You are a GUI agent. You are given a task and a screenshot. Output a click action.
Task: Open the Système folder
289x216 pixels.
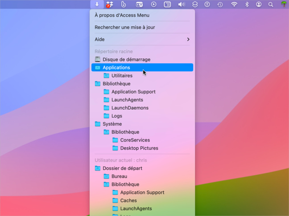142,124
